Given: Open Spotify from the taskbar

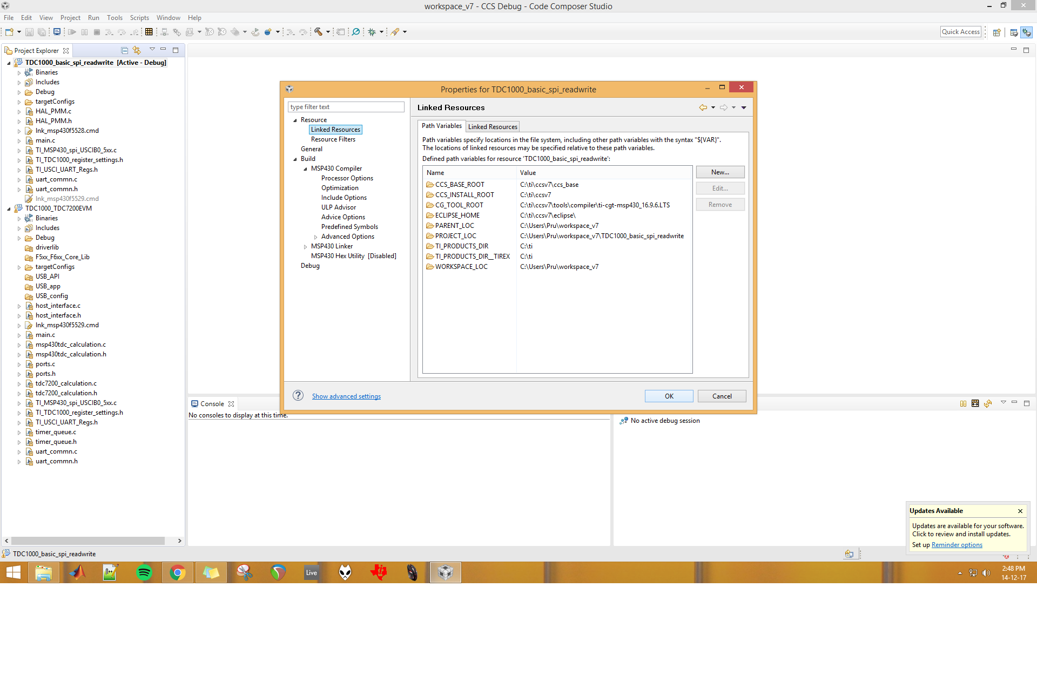Looking at the screenshot, I should pos(144,572).
